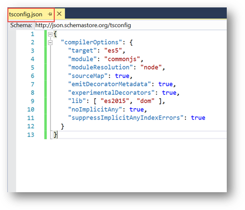Screen dimensions: 245x210
Task: Close the tsconfig.json tab
Action: [x=59, y=14]
